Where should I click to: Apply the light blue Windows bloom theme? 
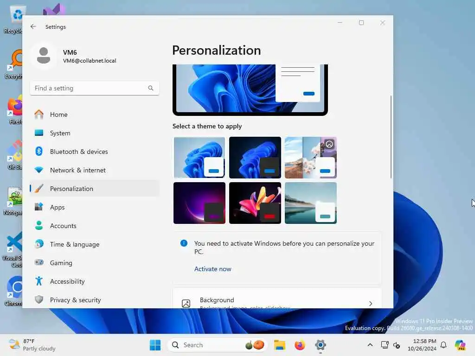tap(199, 158)
